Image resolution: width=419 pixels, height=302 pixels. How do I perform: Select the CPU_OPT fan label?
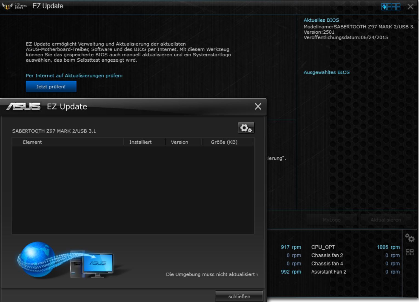coord(323,247)
